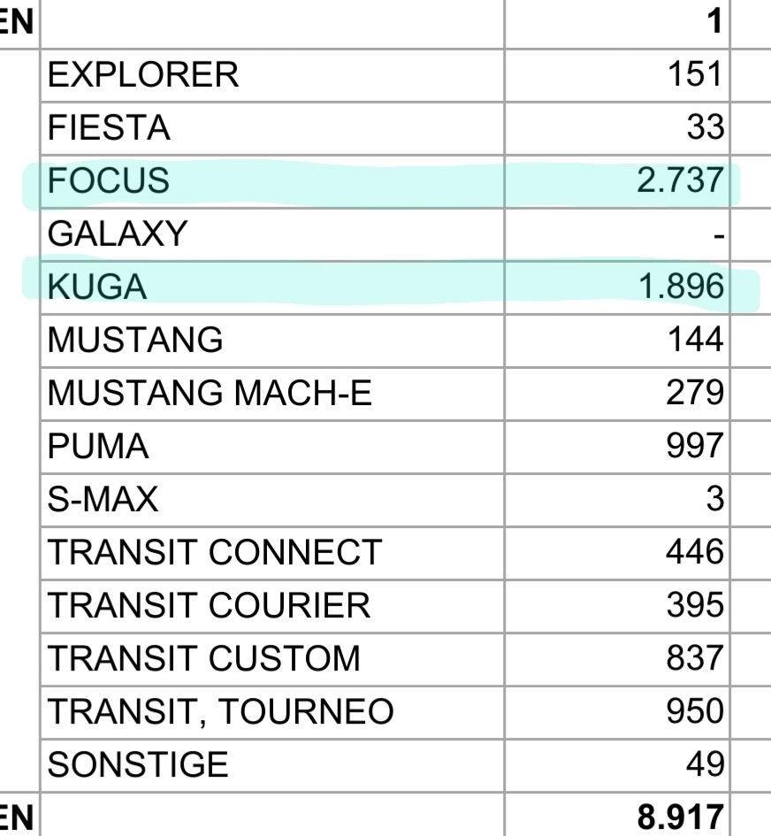771x836 pixels.
Task: Select the highlighted KUGA cell
Action: [x=272, y=288]
